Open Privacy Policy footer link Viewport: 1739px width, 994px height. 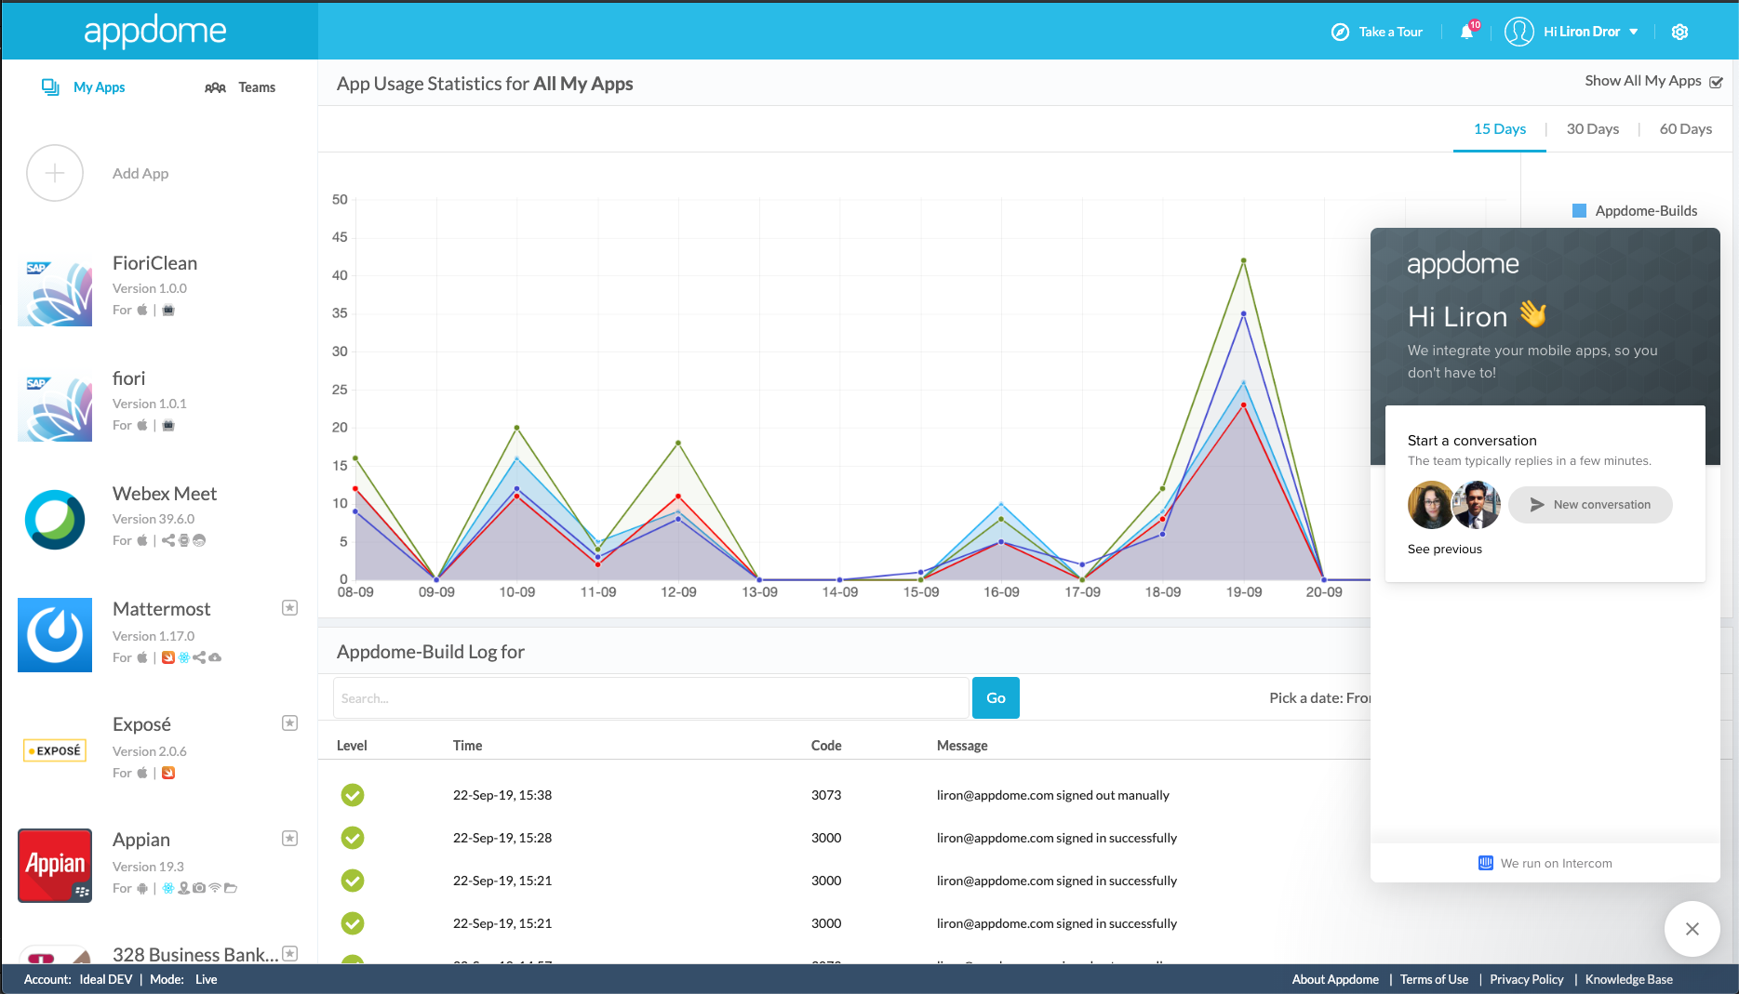pyautogui.click(x=1526, y=980)
